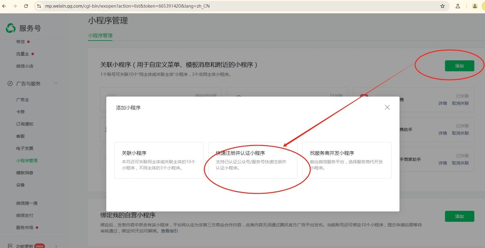Open 卡券 menu item

(20, 112)
